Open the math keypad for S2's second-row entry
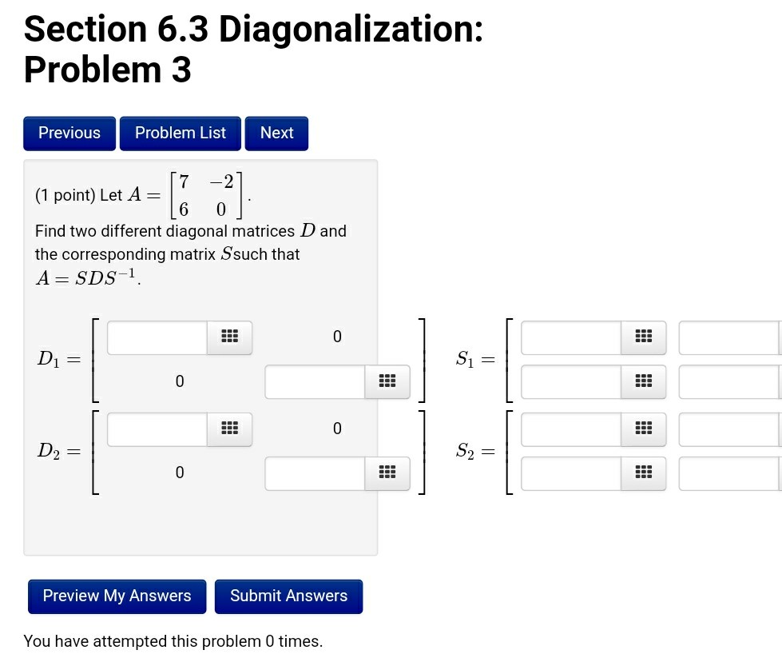Viewport: 782px width, 658px height. pyautogui.click(x=645, y=473)
